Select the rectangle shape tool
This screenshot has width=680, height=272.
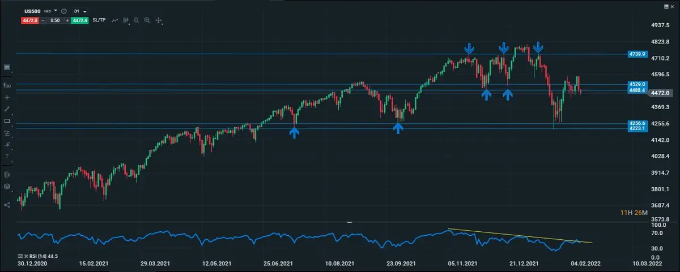[x=7, y=121]
